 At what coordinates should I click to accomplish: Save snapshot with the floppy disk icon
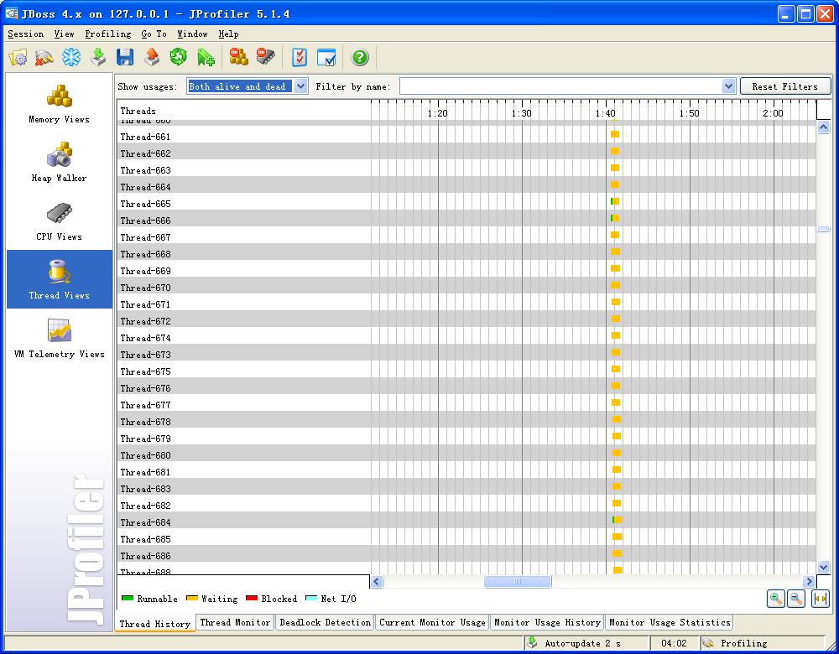tap(125, 57)
